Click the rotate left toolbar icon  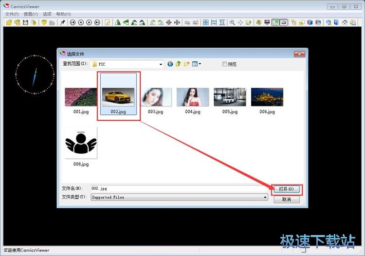click(x=134, y=22)
